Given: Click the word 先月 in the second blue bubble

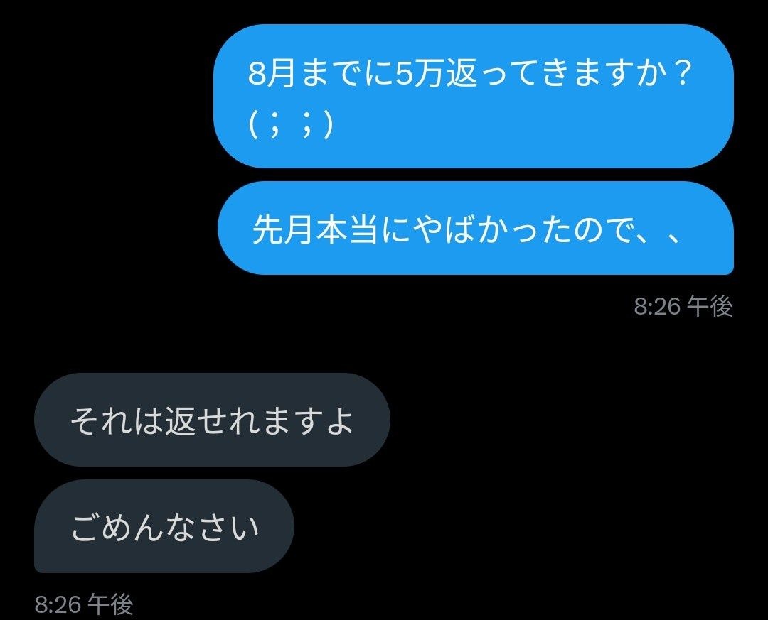Looking at the screenshot, I should [x=283, y=229].
